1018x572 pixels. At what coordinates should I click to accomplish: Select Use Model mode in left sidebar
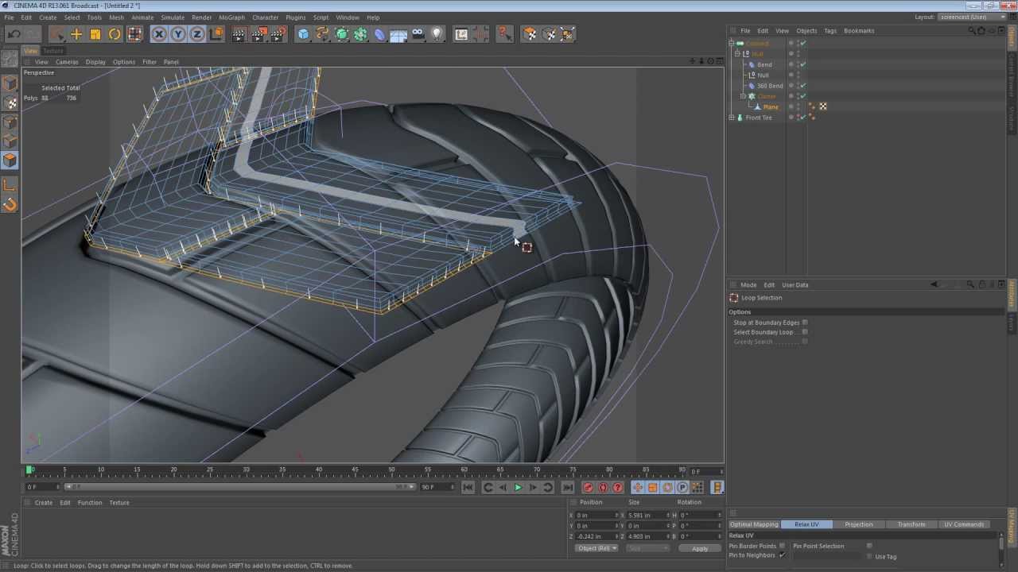(10, 83)
